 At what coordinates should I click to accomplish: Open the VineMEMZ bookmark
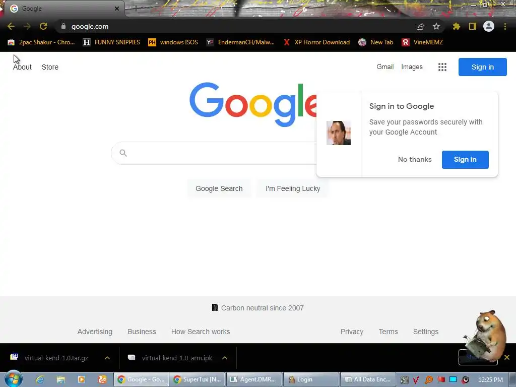tap(423, 42)
